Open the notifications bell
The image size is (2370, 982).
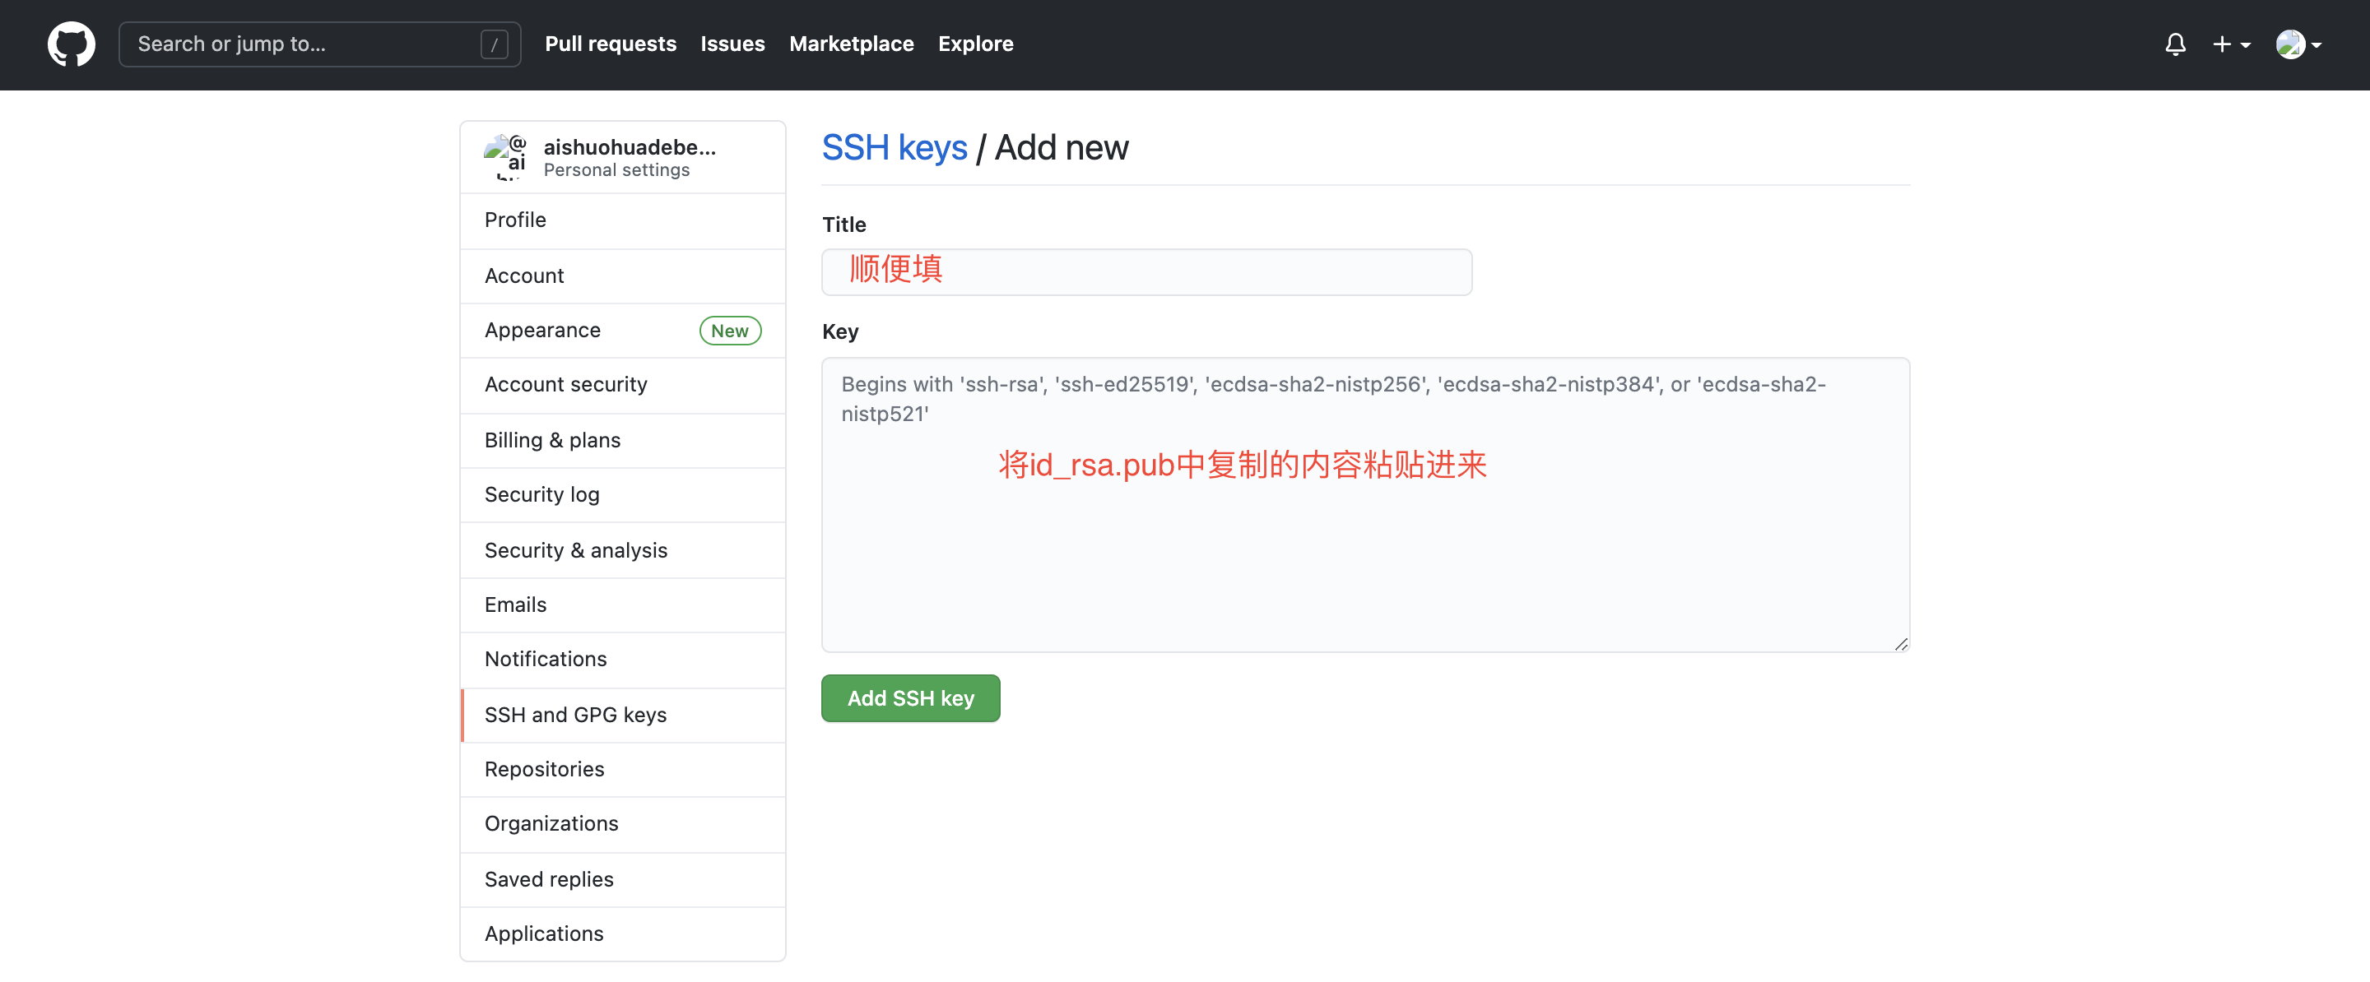2175,44
